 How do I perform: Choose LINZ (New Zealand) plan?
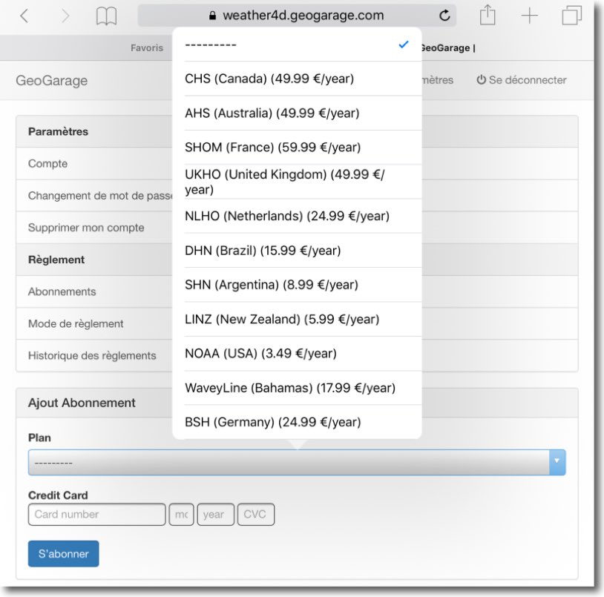click(297, 319)
